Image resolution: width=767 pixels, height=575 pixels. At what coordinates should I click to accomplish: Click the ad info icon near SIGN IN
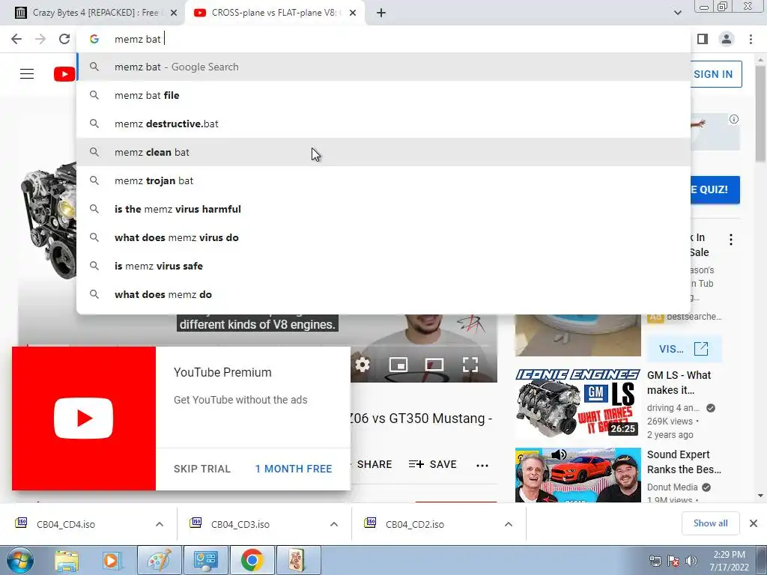click(734, 119)
